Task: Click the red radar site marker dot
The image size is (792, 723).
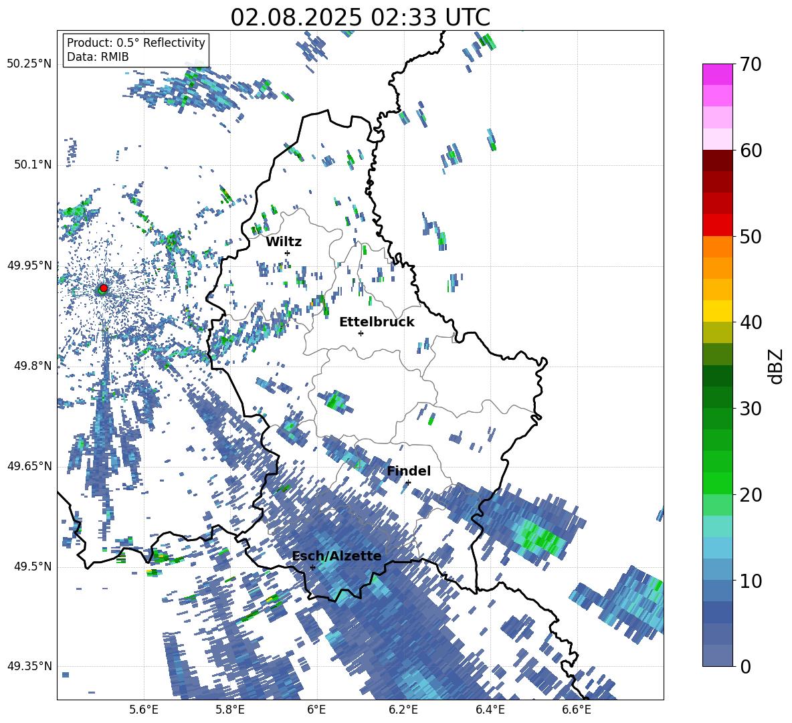Action: click(x=104, y=288)
